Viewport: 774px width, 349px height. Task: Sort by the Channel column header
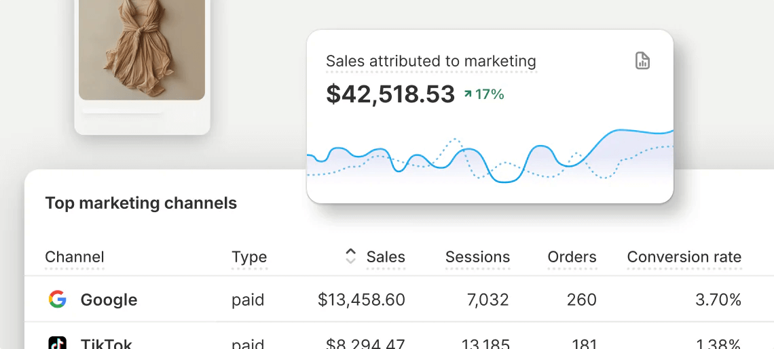(75, 257)
